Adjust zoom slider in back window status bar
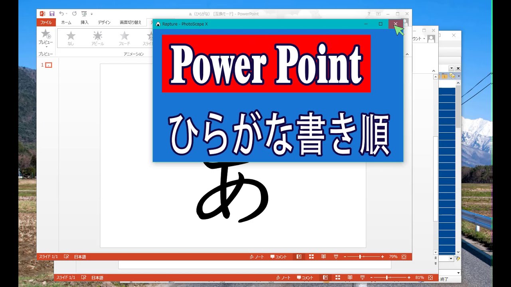The width and height of the screenshot is (511, 287). [387, 277]
